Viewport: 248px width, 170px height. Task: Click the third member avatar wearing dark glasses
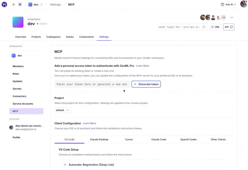tap(213, 17)
